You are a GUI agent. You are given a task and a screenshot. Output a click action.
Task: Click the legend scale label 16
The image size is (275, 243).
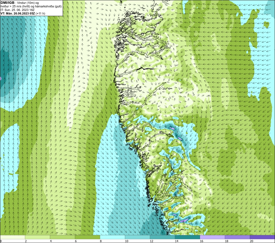pyautogui.click(x=202, y=241)
